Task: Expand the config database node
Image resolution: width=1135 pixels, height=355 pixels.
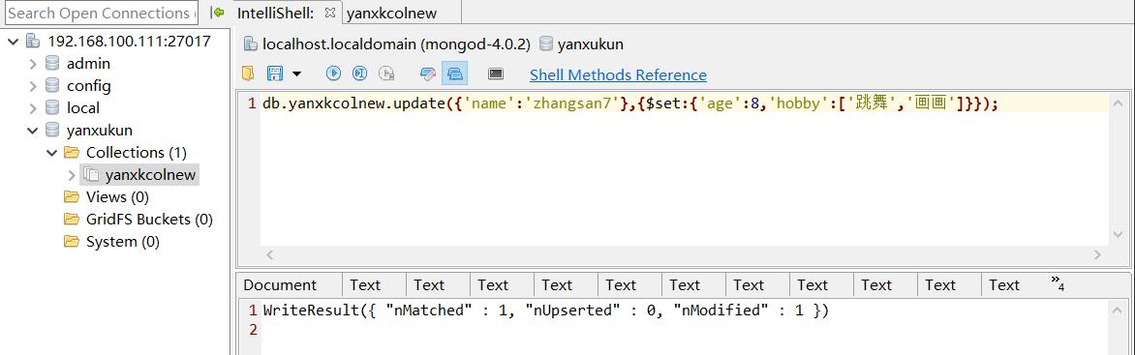Action: tap(33, 86)
